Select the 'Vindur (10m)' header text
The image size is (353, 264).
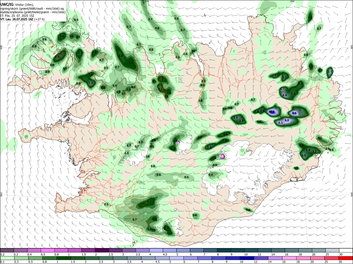coord(24,4)
